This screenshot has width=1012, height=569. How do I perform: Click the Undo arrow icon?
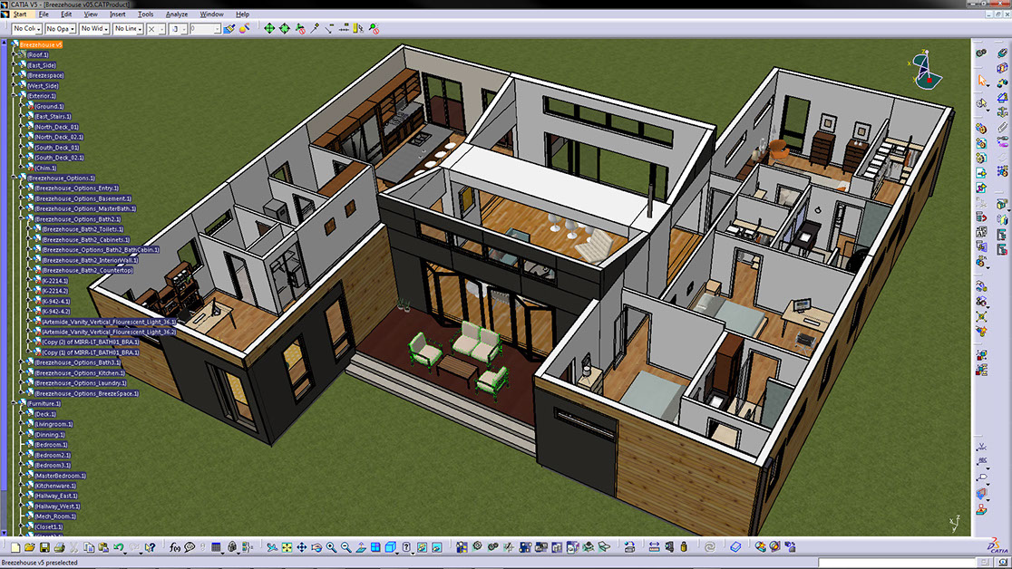click(x=119, y=547)
